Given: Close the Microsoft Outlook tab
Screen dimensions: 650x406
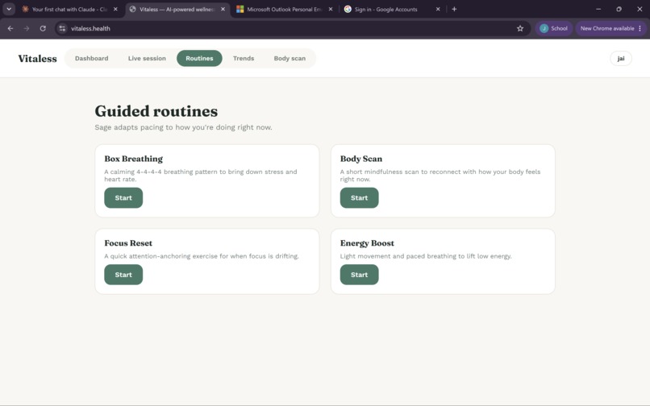Looking at the screenshot, I should click(331, 9).
